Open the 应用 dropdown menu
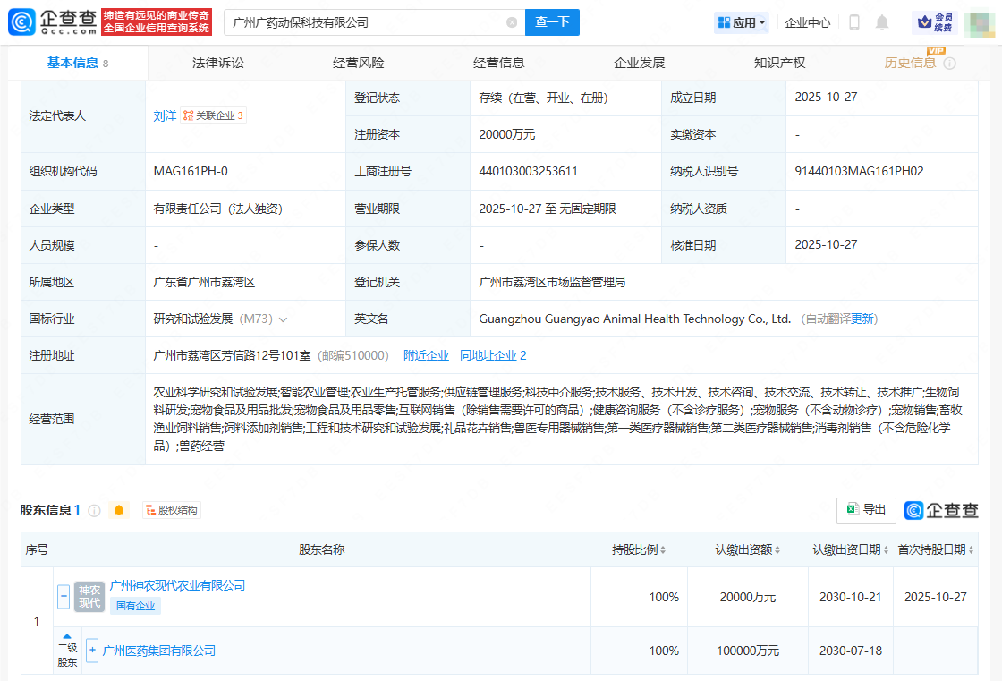 pos(741,21)
